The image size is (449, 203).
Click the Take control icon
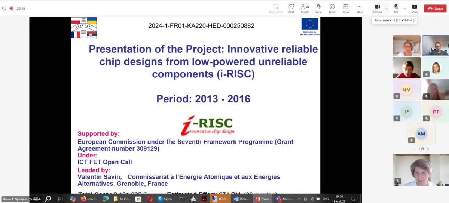coord(276,8)
